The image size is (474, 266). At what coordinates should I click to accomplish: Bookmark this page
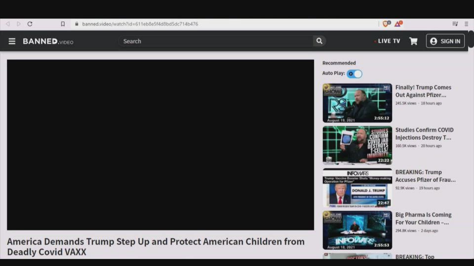tap(63, 24)
